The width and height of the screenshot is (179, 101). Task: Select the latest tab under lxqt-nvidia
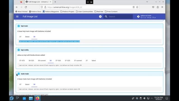[x=94, y=61]
